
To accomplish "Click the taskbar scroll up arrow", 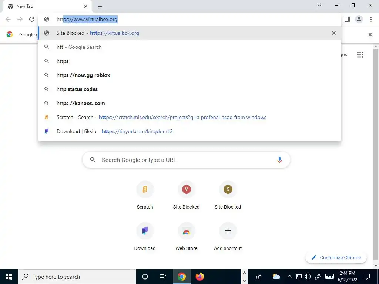I will (244, 273).
